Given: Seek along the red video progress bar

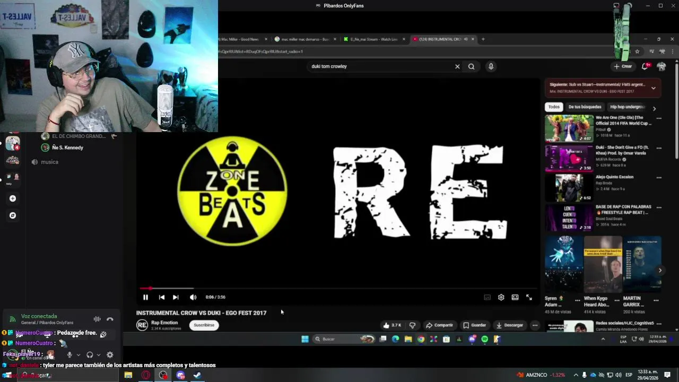Looking at the screenshot, I should (x=338, y=289).
